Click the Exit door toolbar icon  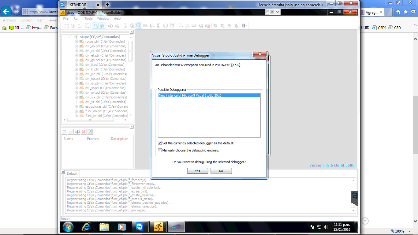click(244, 26)
